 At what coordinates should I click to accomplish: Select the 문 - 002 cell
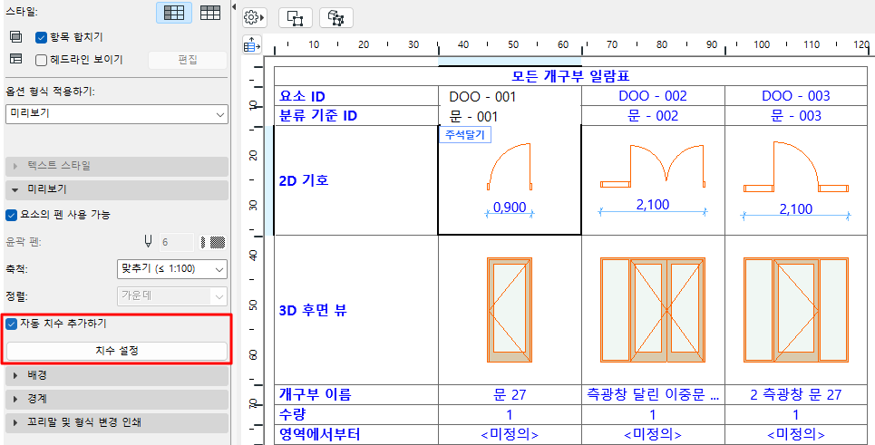pyautogui.click(x=653, y=116)
